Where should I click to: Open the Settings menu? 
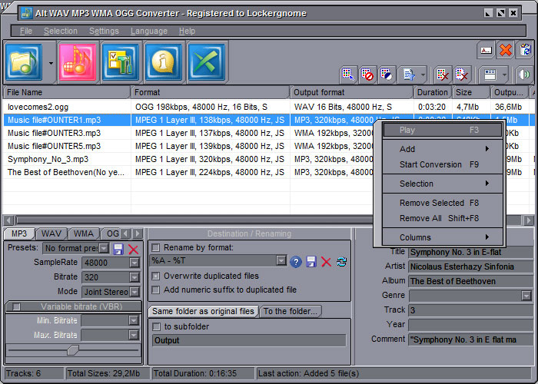[104, 31]
